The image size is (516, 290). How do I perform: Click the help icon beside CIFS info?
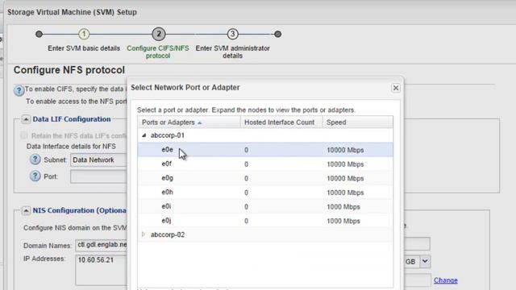pyautogui.click(x=19, y=90)
